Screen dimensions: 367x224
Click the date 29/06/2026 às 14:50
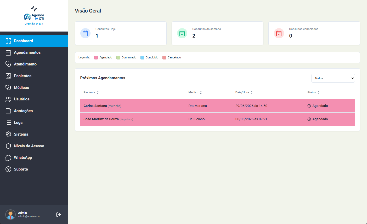click(251, 106)
